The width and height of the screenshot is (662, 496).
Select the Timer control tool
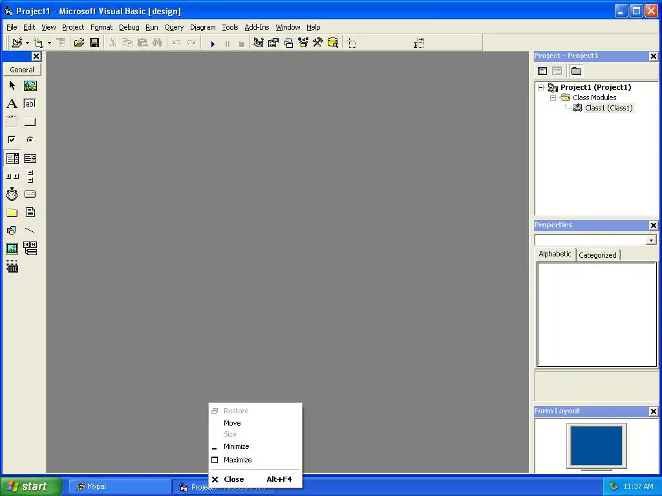[x=12, y=194]
